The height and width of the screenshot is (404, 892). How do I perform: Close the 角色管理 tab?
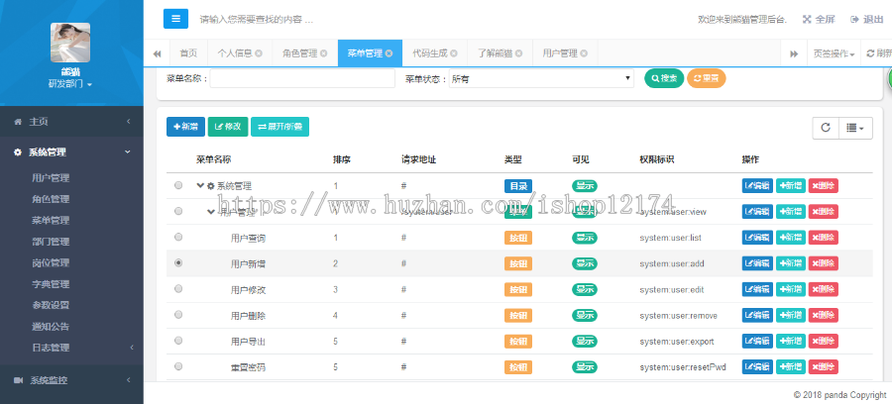coord(324,53)
